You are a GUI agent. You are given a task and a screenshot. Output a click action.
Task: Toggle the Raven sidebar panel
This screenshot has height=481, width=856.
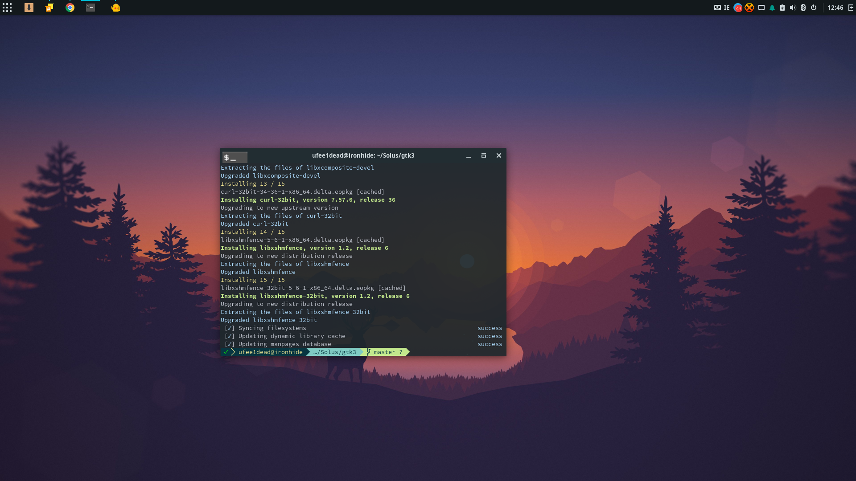pyautogui.click(x=851, y=8)
